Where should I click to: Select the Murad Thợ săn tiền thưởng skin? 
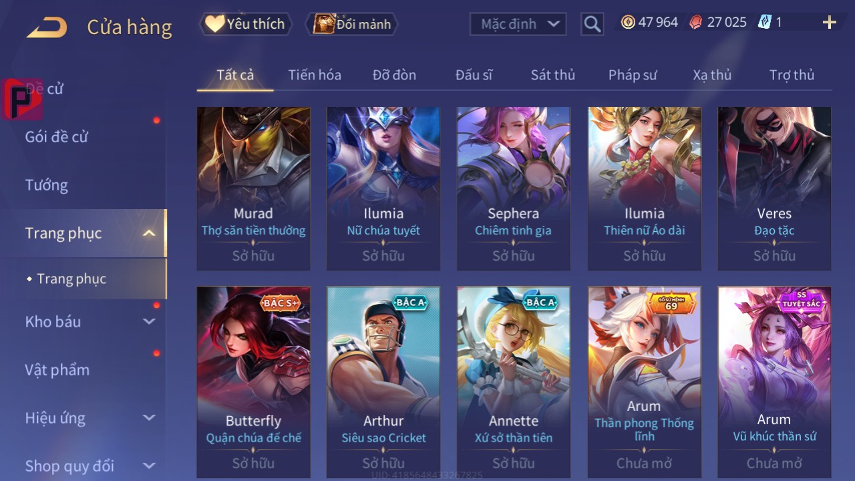253,188
